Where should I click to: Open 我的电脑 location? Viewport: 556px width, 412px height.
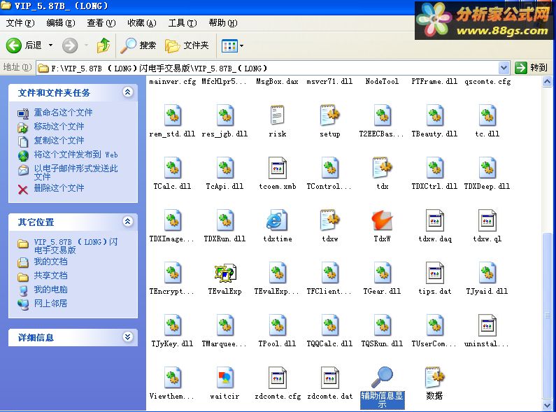[x=50, y=290]
